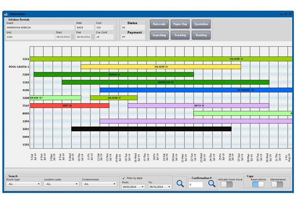
Task: Select the red KERT 28 reservation bar
Action: [x=70, y=106]
